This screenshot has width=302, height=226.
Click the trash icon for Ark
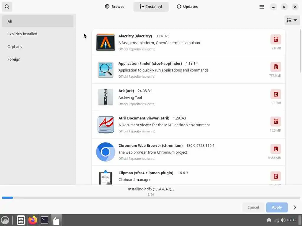pos(276,94)
